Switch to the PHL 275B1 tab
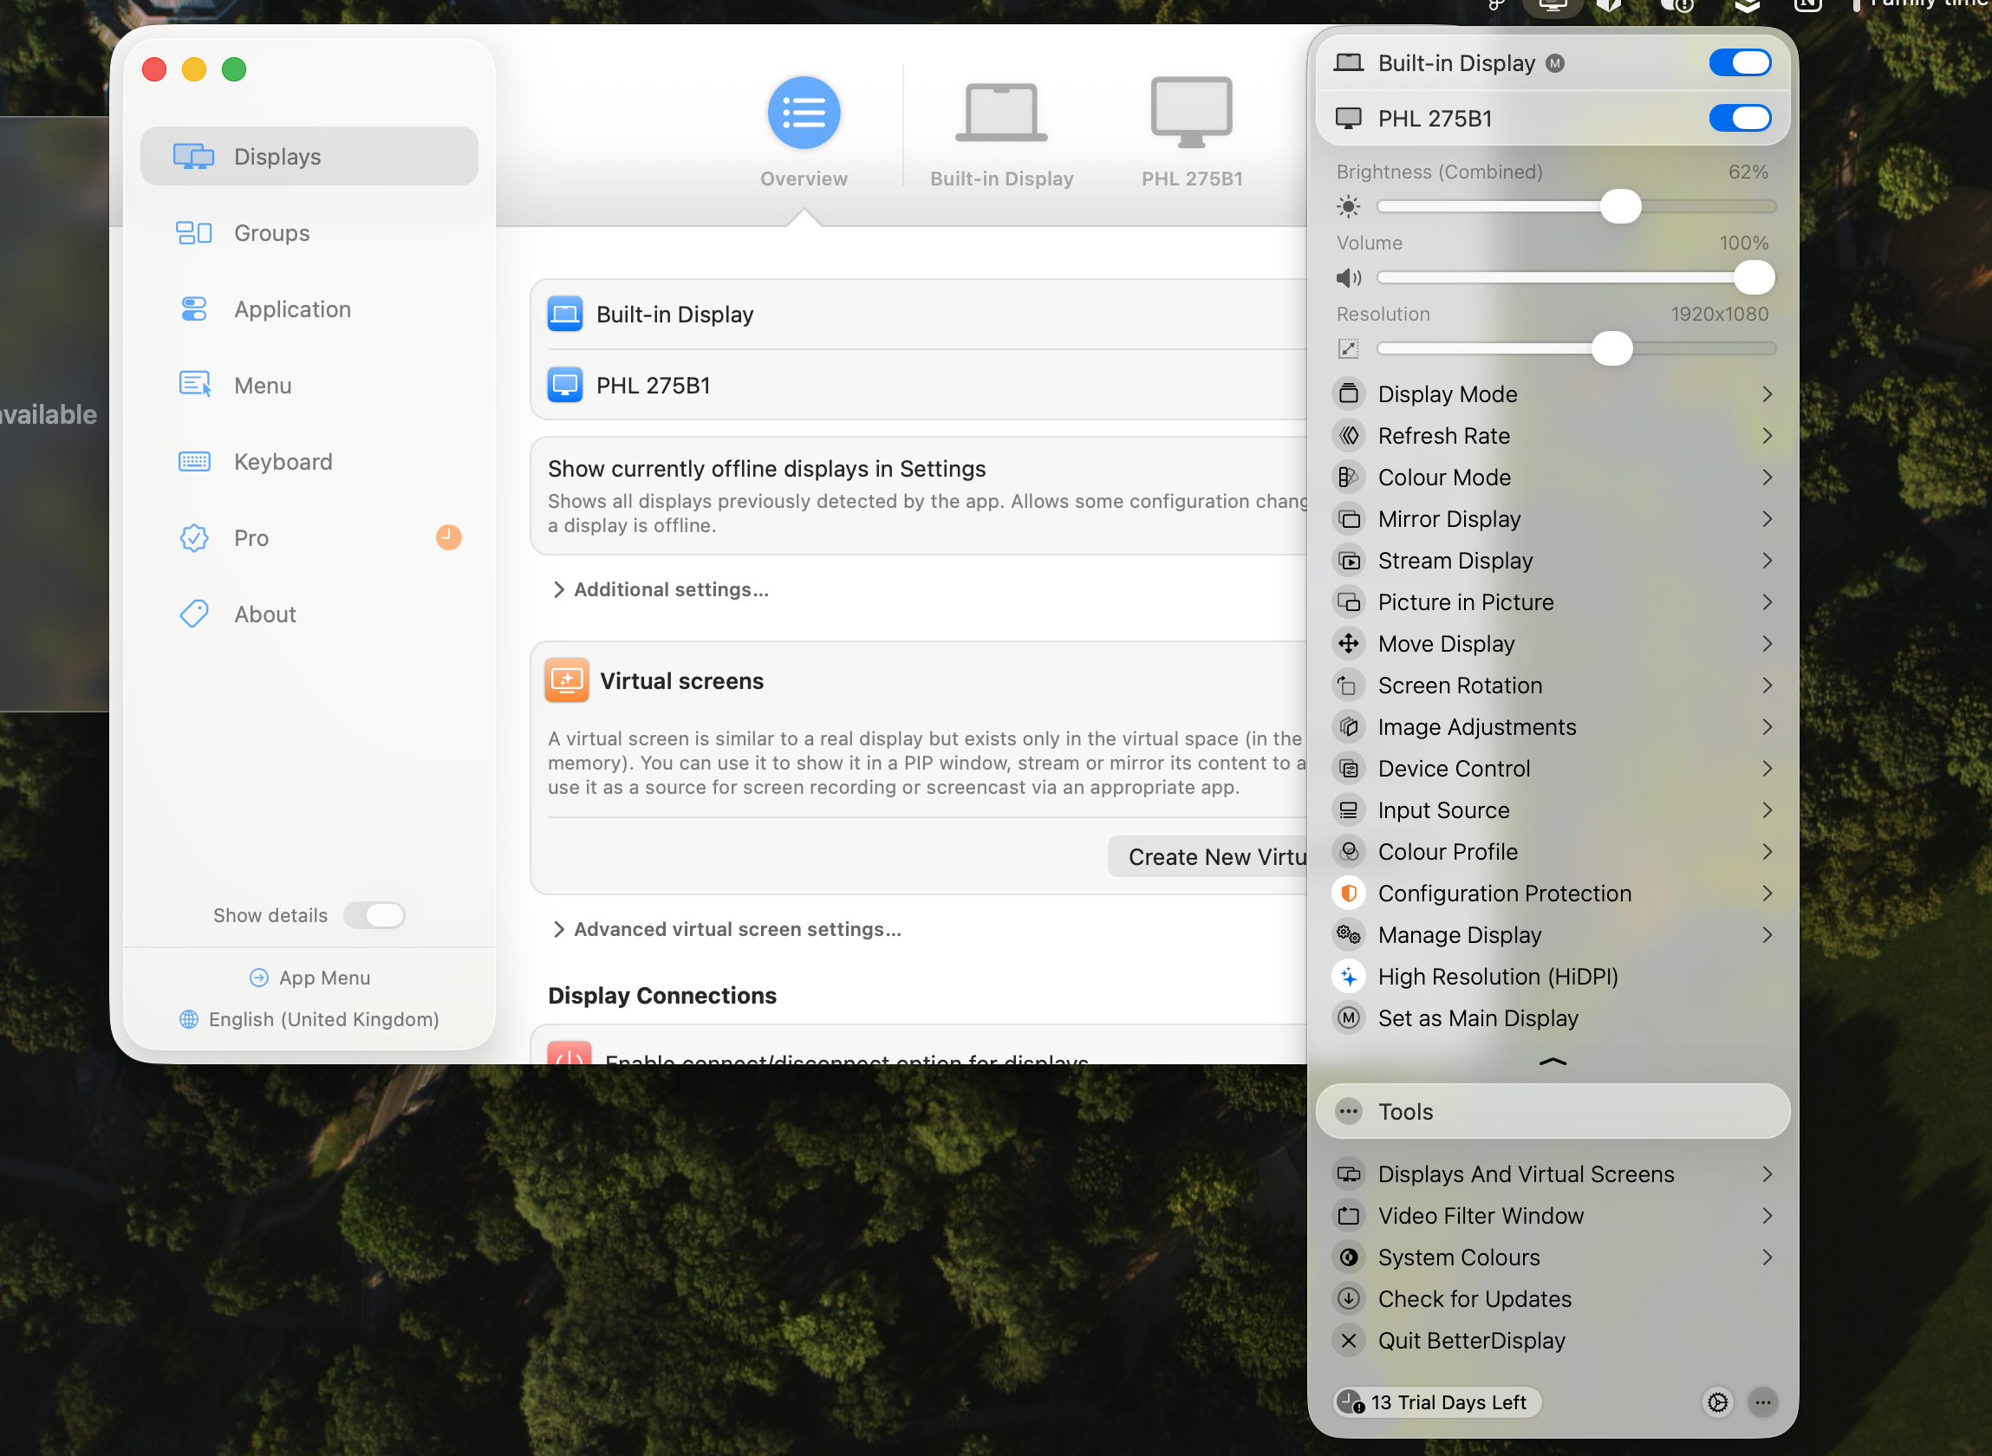This screenshot has height=1456, width=1992. (x=1191, y=131)
